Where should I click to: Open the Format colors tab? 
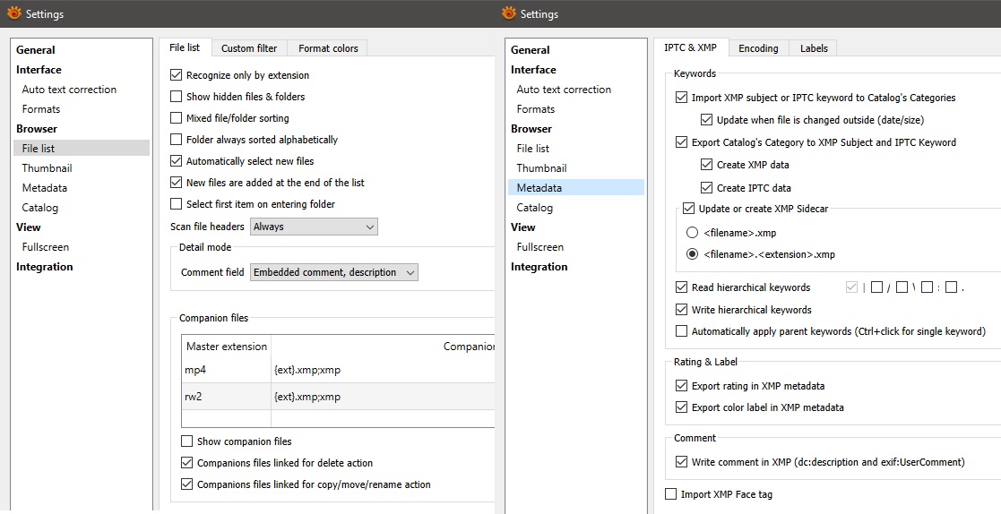coord(328,48)
